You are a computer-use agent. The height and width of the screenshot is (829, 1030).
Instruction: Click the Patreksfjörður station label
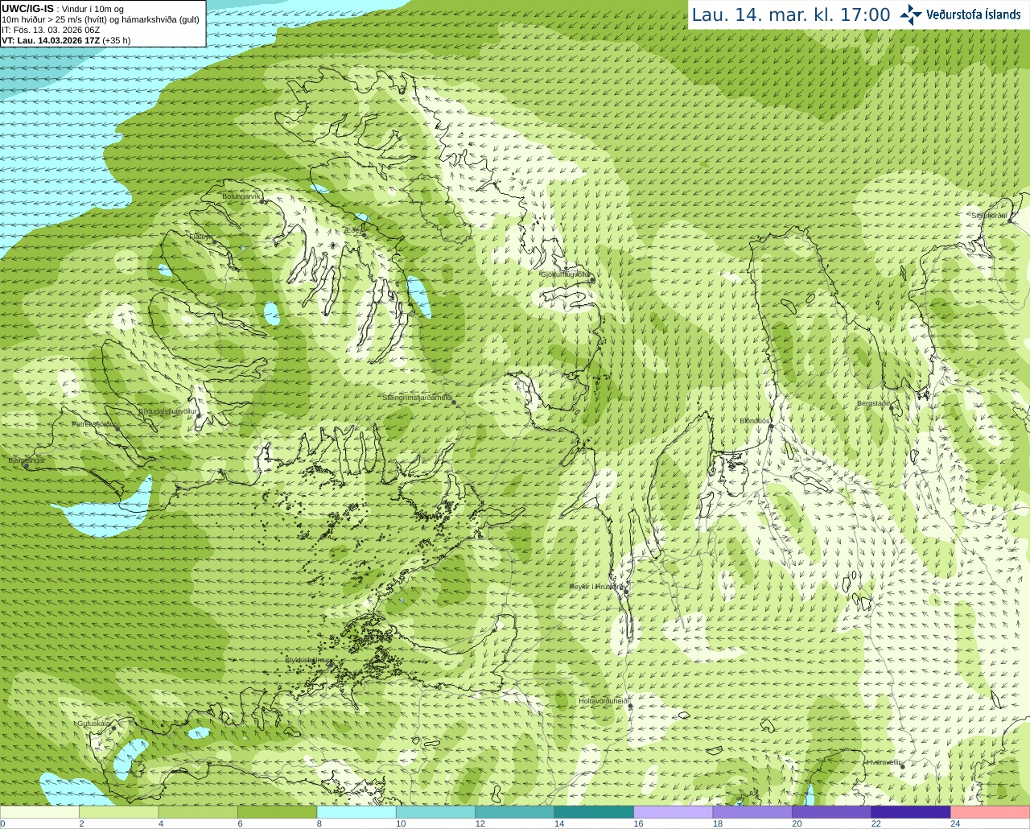(94, 424)
